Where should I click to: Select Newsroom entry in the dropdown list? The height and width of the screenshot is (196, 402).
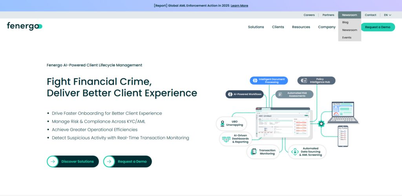pos(349,30)
